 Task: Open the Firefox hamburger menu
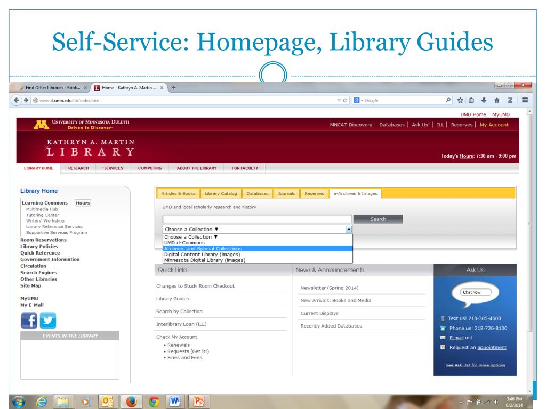[x=525, y=100]
